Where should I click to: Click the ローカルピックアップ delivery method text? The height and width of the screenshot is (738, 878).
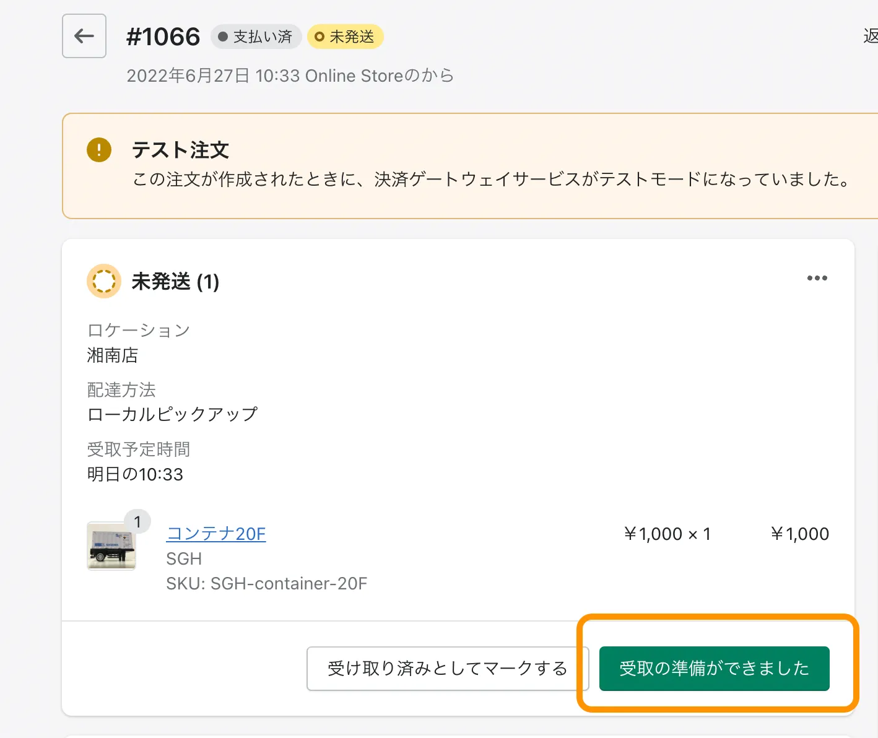(x=172, y=414)
